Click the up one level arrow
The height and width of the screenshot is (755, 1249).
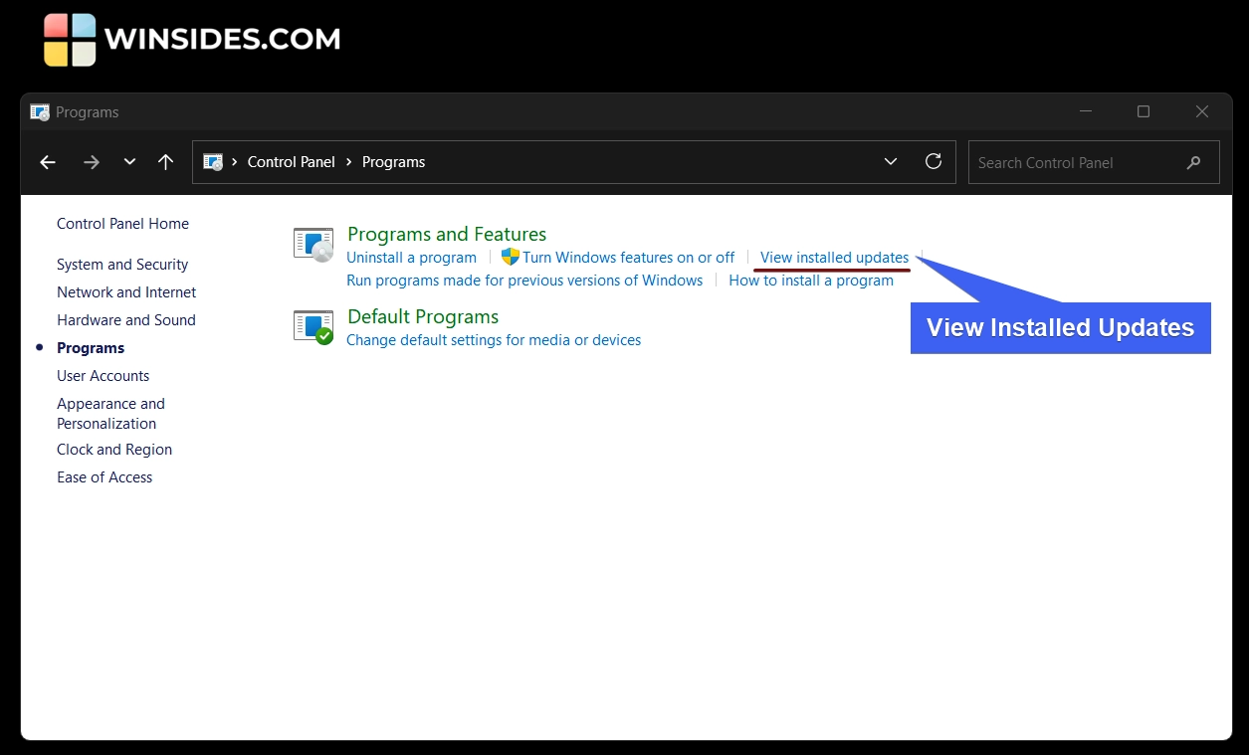[x=165, y=161]
